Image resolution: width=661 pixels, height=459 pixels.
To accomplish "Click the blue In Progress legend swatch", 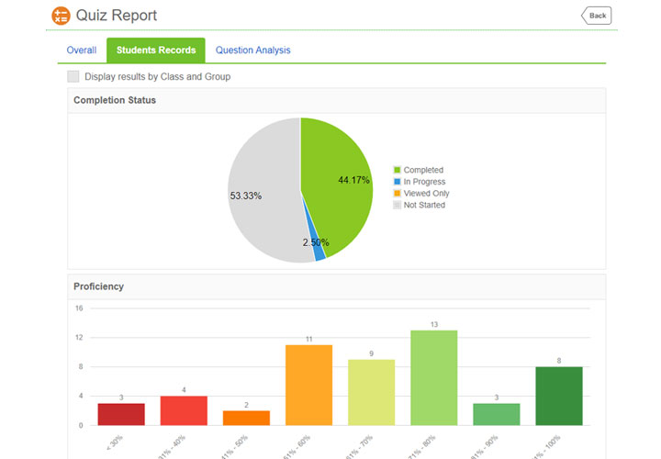I will [x=398, y=182].
